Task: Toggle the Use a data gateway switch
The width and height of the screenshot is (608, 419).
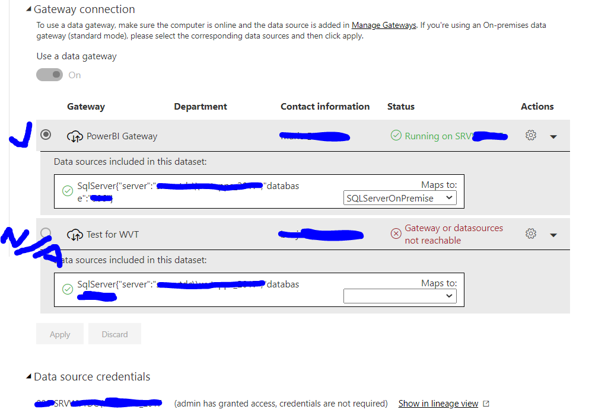Action: (x=49, y=75)
